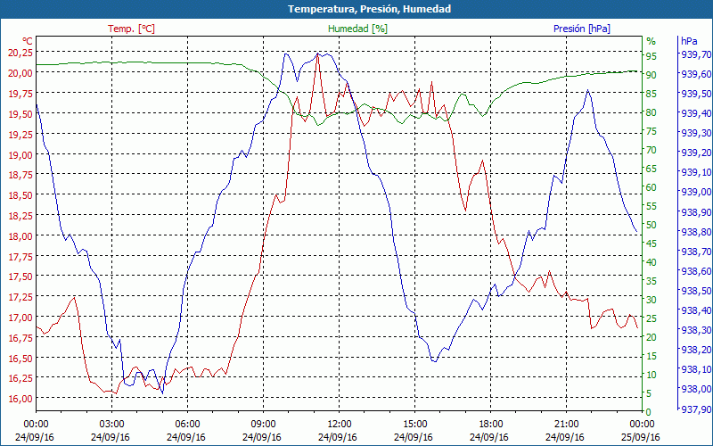Click the '45' humidity axis value
This screenshot has width=713, height=446.
pyautogui.click(x=652, y=244)
